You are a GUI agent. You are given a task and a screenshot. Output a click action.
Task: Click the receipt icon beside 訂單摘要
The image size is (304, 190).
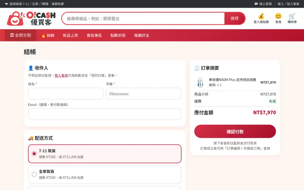click(197, 68)
